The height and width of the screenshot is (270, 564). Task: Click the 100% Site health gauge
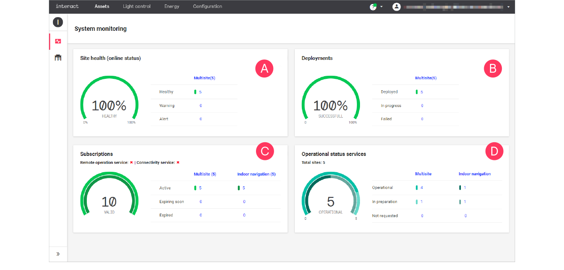109,104
